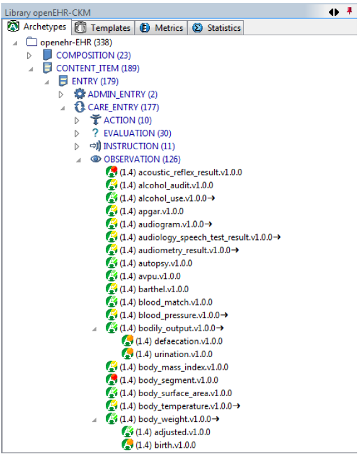Click the acoustic_reflex_result archetype icon
Image resolution: width=361 pixels, height=456 pixels.
point(112,171)
